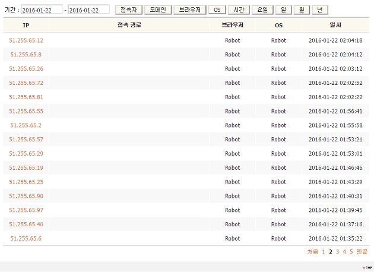Screen dimensions: 374x272
Task: Open IP 51.255.65.2 link
Action: [x=26, y=125]
